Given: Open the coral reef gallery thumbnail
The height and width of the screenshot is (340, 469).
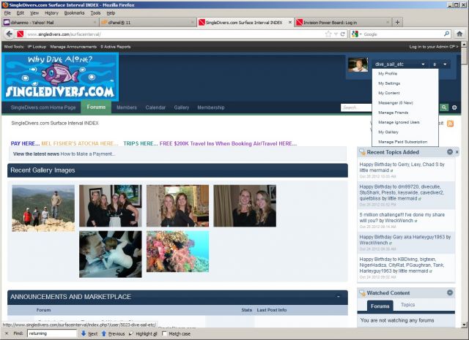Looking at the screenshot, I should coord(177,252).
